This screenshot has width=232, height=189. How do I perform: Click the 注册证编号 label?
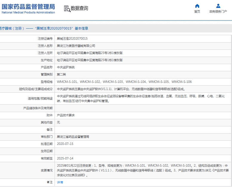(45, 38)
